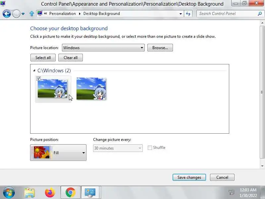The image size is (265, 199).
Task: Click the Cancel button
Action: [222, 177]
